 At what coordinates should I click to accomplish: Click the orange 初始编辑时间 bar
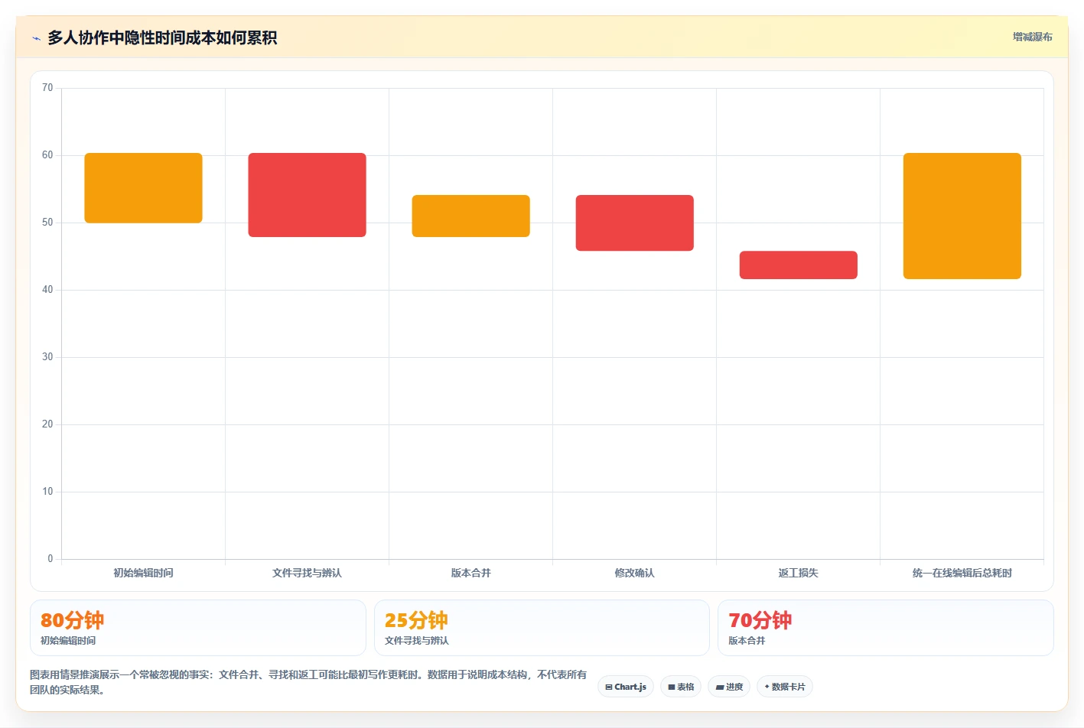[143, 188]
